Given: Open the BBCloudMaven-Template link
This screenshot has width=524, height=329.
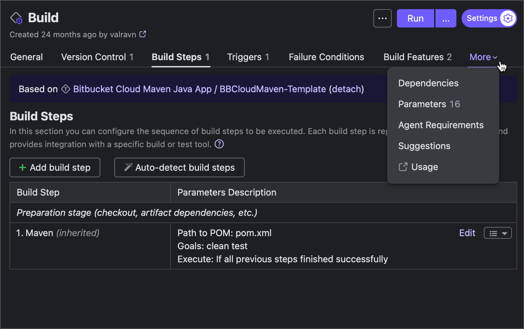Looking at the screenshot, I should pos(273,89).
